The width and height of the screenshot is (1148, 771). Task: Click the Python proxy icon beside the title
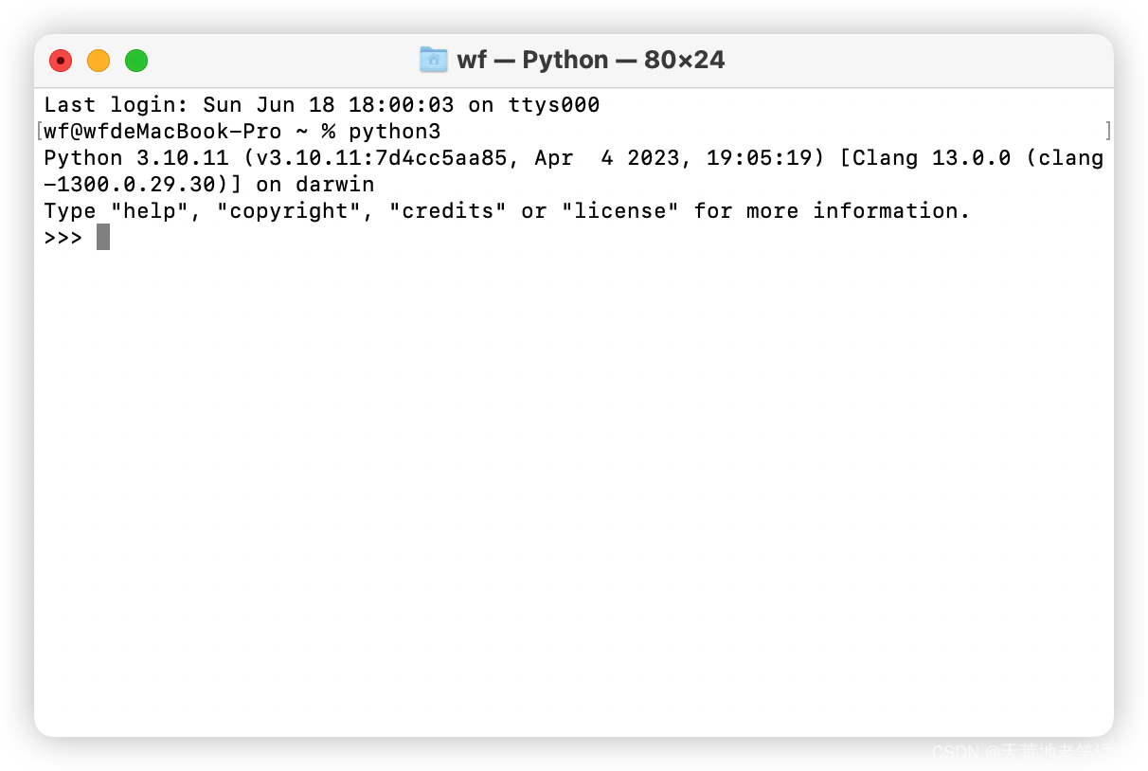(x=433, y=59)
